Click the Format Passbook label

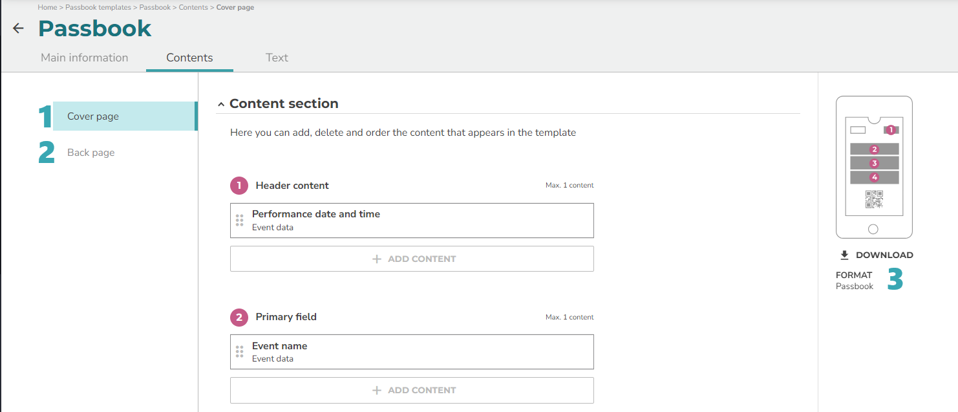[855, 281]
